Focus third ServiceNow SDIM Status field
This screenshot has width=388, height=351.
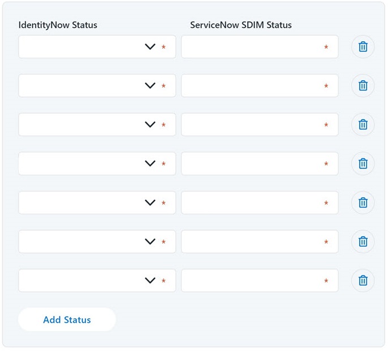click(260, 124)
